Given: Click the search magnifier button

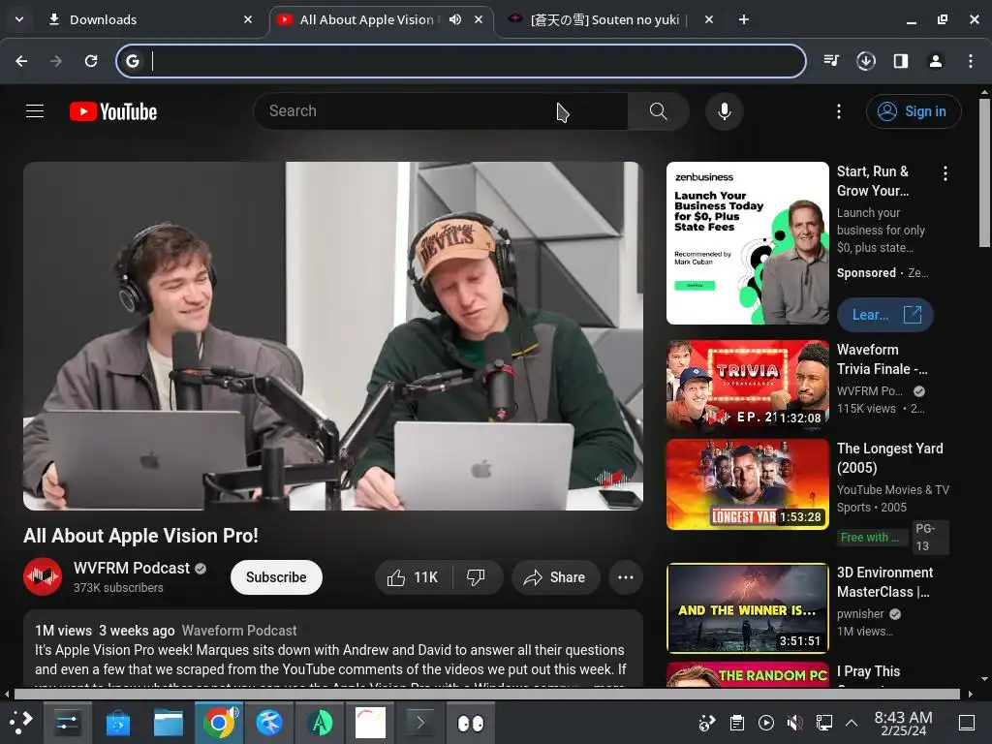Looking at the screenshot, I should [x=658, y=111].
